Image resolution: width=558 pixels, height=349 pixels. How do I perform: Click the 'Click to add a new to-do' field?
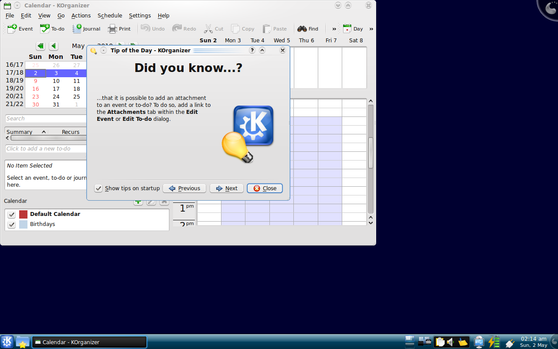pyautogui.click(x=46, y=149)
